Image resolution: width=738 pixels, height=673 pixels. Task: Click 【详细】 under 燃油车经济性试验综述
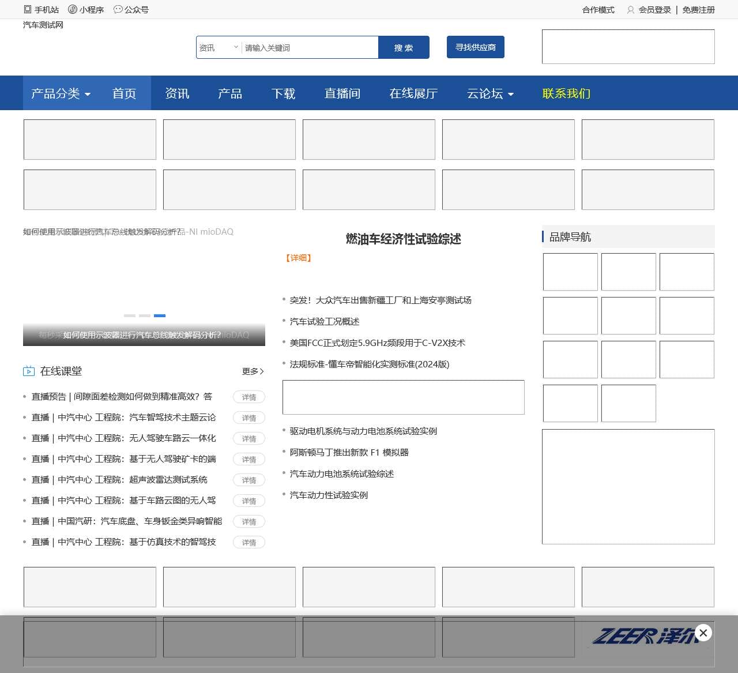pos(299,258)
